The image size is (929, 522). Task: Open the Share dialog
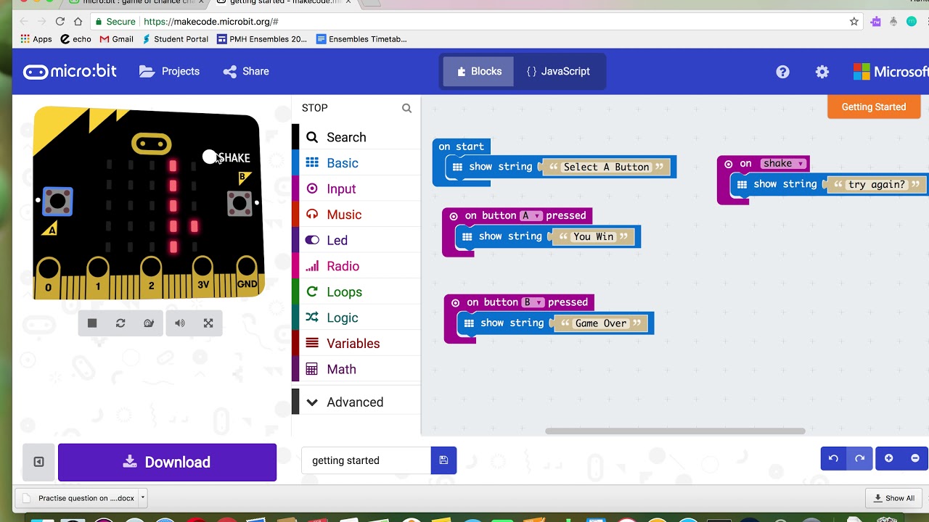[x=246, y=71]
